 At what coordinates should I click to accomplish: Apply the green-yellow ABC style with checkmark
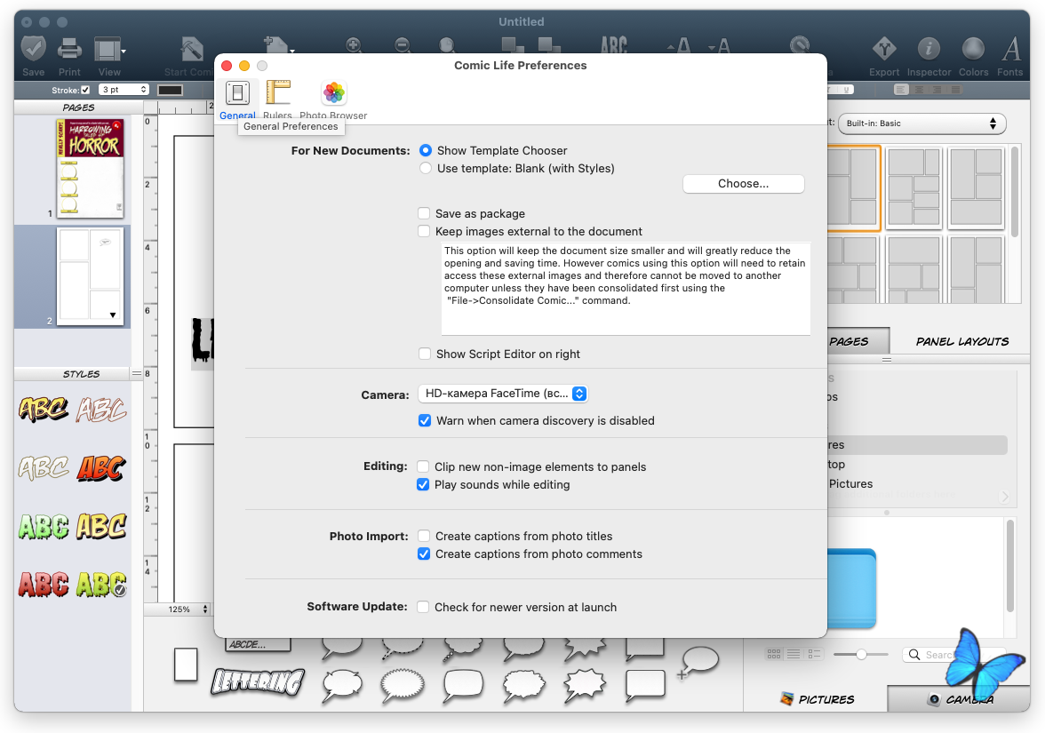100,585
